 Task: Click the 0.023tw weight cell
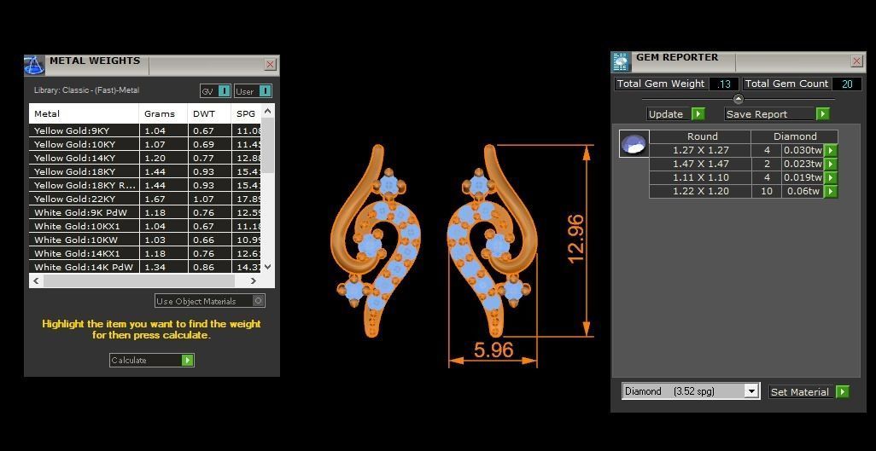coord(803,164)
